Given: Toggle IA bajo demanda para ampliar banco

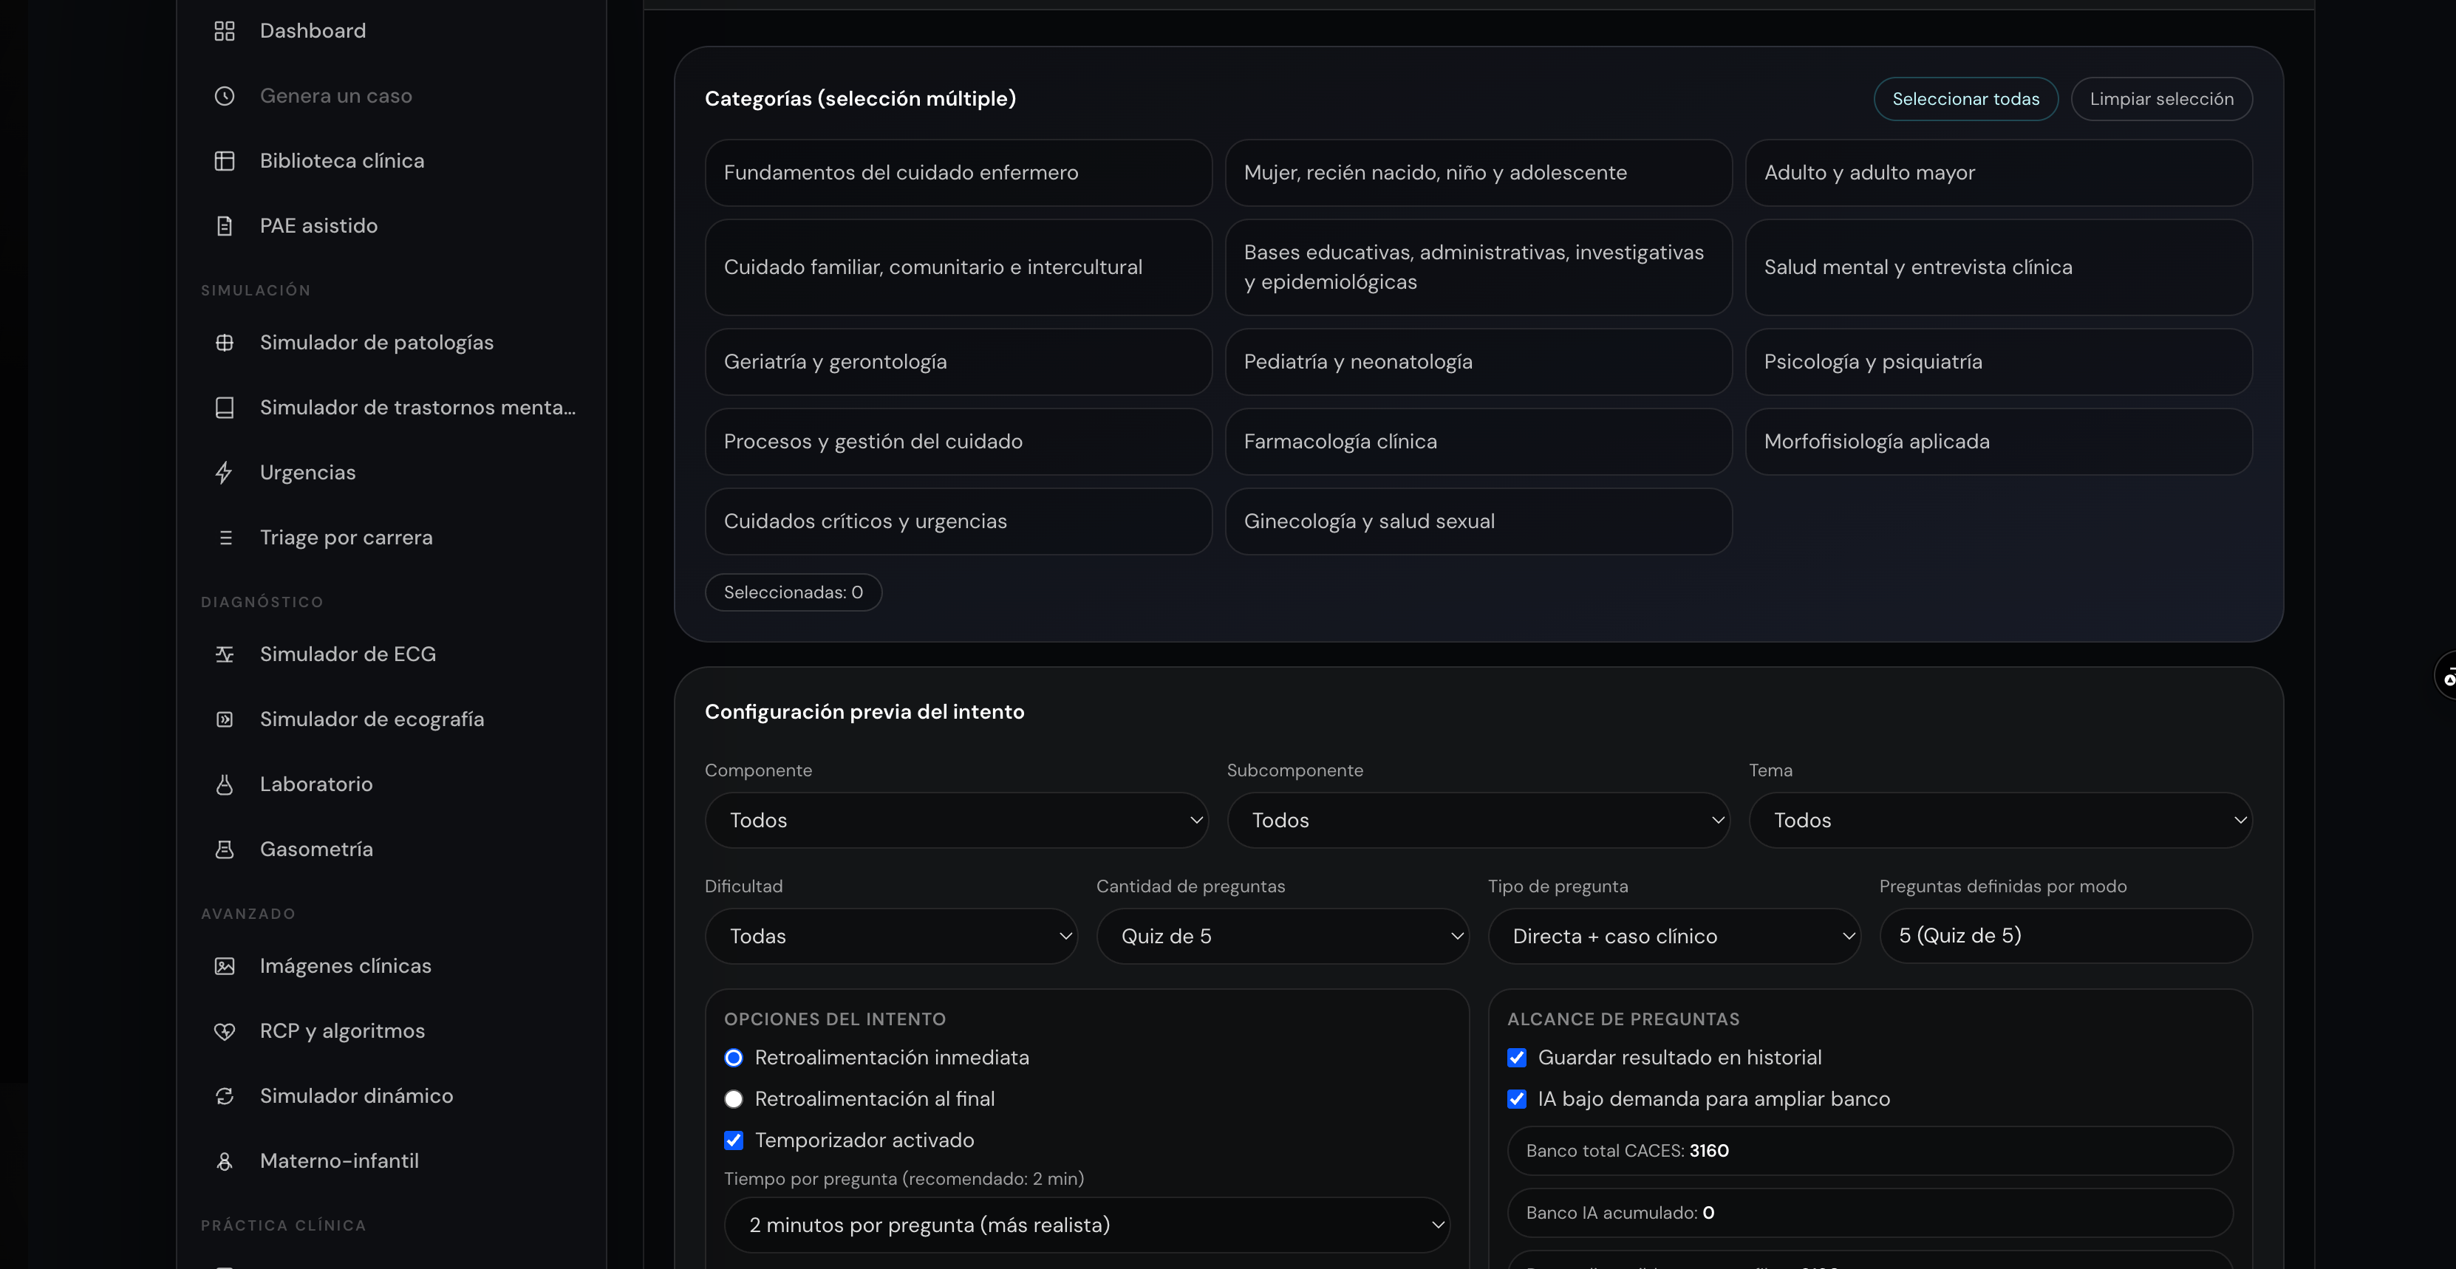Looking at the screenshot, I should pyautogui.click(x=1517, y=1099).
